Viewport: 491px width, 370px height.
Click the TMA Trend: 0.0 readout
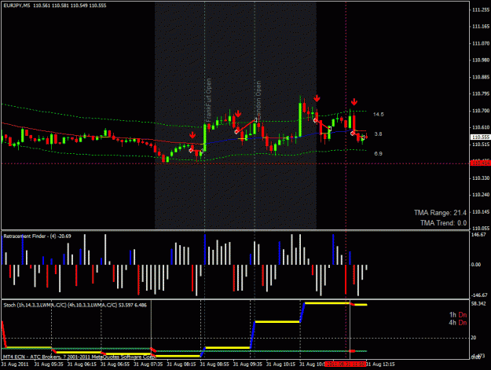[x=443, y=223]
